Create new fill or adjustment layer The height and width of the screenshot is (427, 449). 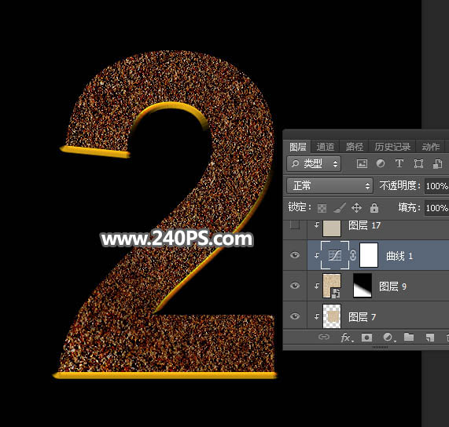tap(388, 338)
